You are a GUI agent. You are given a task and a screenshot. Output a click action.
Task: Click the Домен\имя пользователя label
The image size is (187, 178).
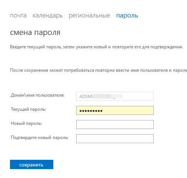point(37,95)
